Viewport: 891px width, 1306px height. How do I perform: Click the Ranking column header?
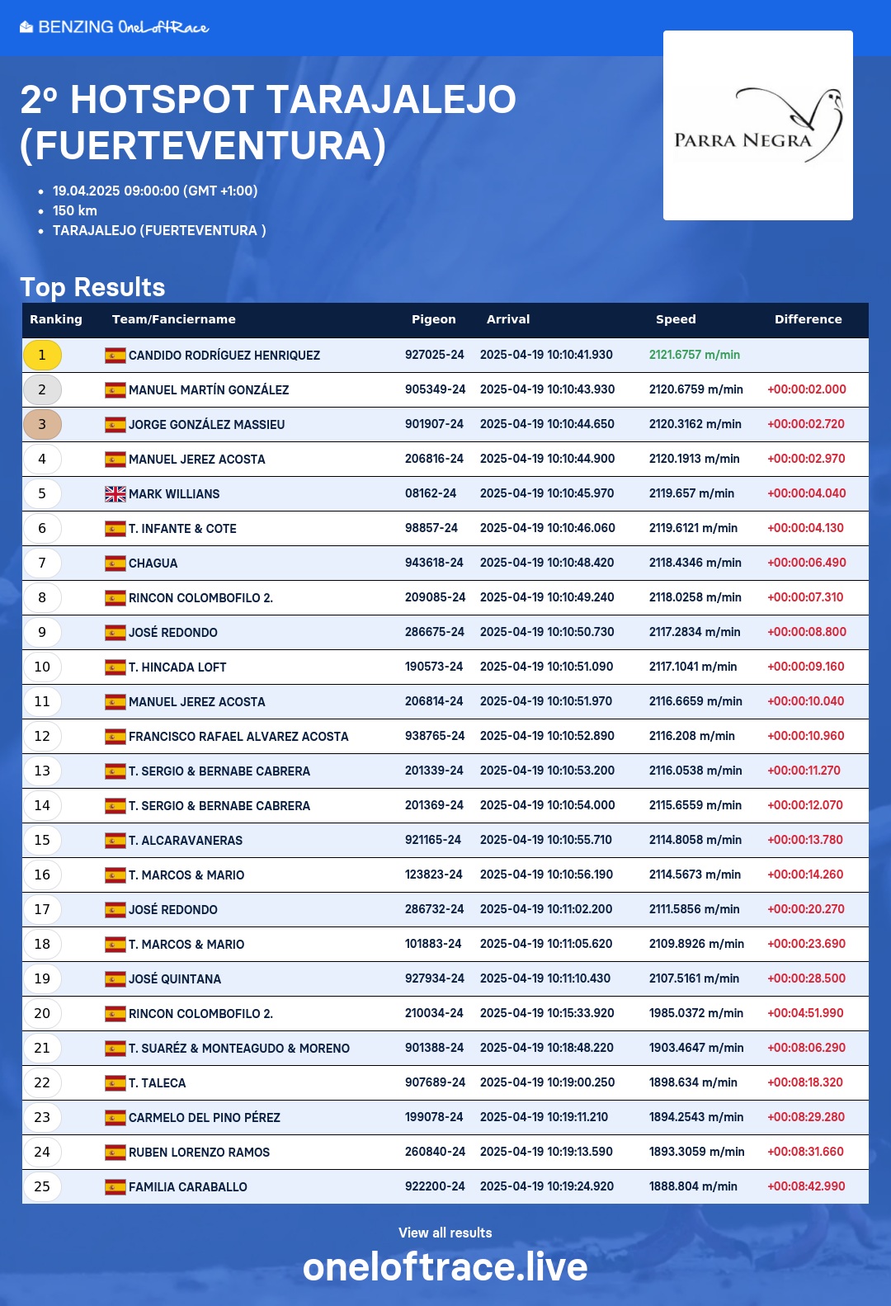pyautogui.click(x=56, y=319)
